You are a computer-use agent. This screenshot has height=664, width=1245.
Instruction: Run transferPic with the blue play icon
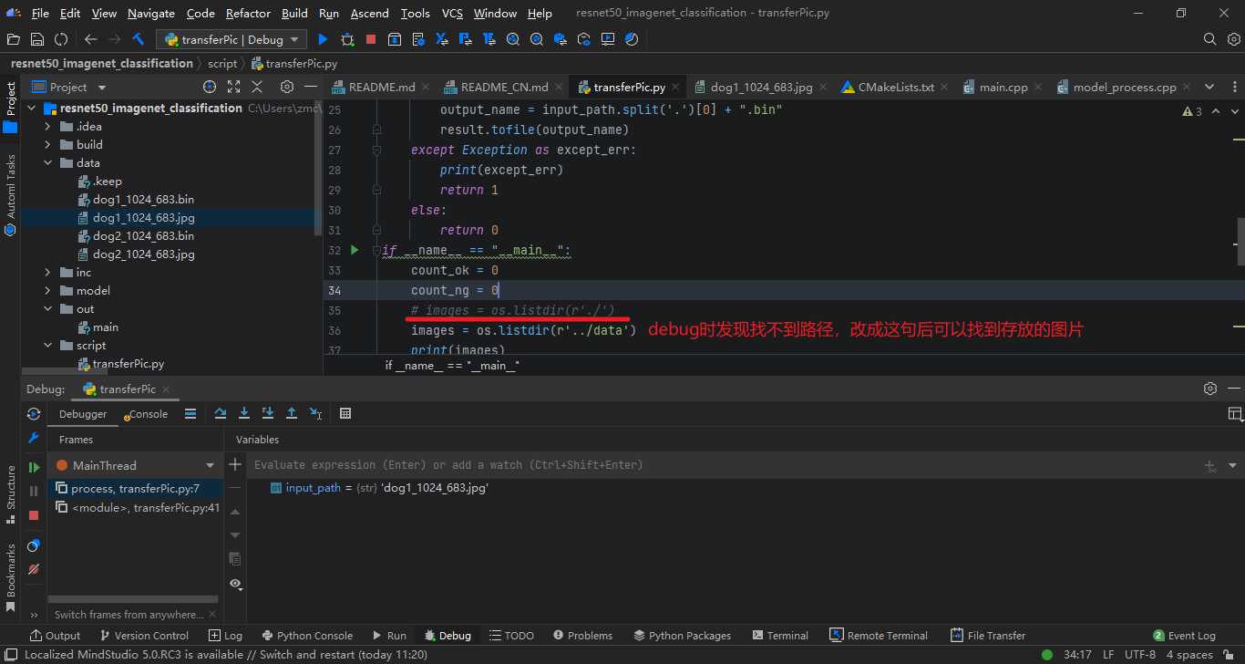[323, 39]
